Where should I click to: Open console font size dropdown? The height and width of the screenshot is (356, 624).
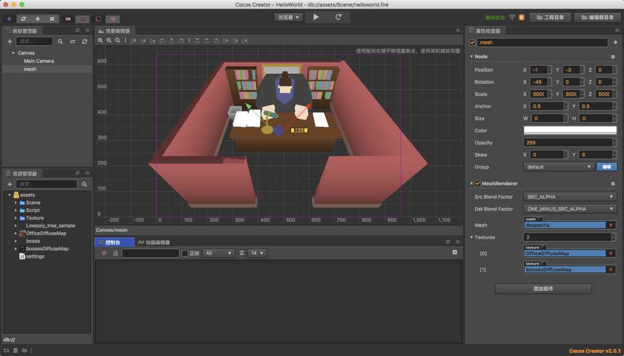(257, 253)
